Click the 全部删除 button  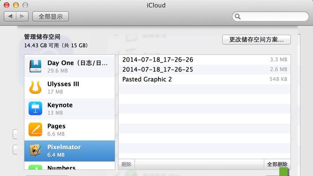pyautogui.click(x=277, y=164)
